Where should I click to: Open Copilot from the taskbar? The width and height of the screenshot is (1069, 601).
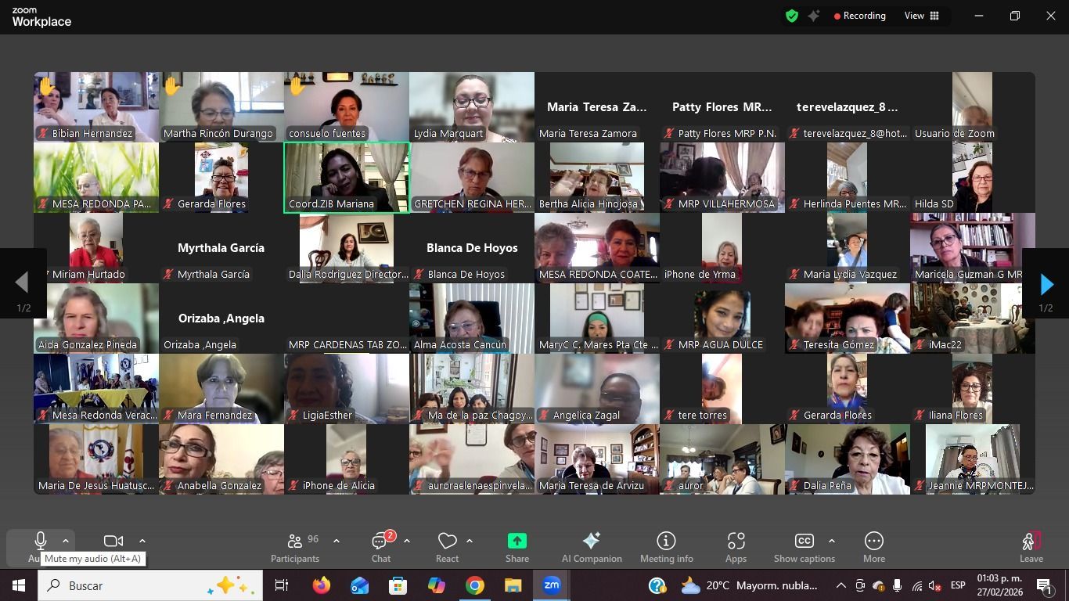coord(436,585)
